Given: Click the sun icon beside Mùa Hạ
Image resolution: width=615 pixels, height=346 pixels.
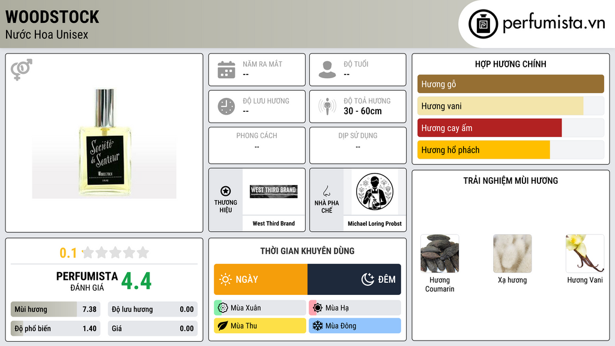Looking at the screenshot, I should point(318,308).
